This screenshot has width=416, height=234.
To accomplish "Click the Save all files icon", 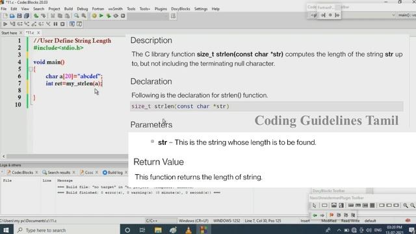I will 27,16.
